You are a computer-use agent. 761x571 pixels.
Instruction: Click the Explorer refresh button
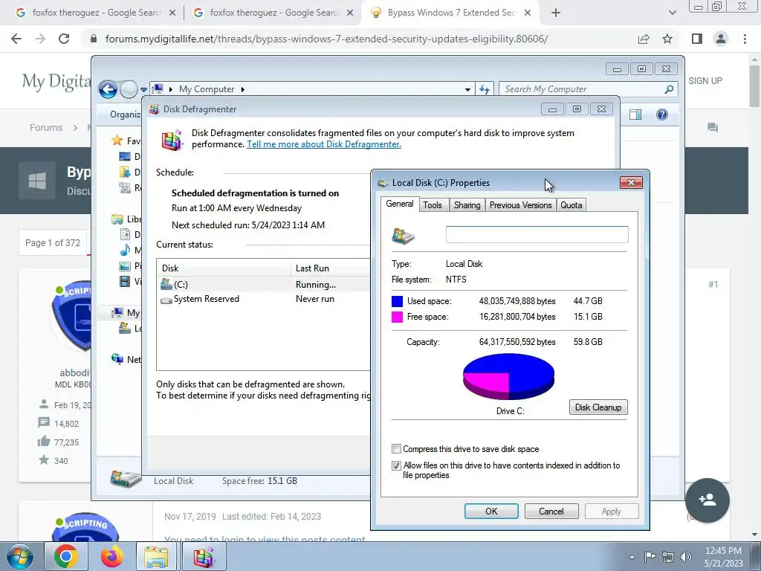[x=485, y=89]
